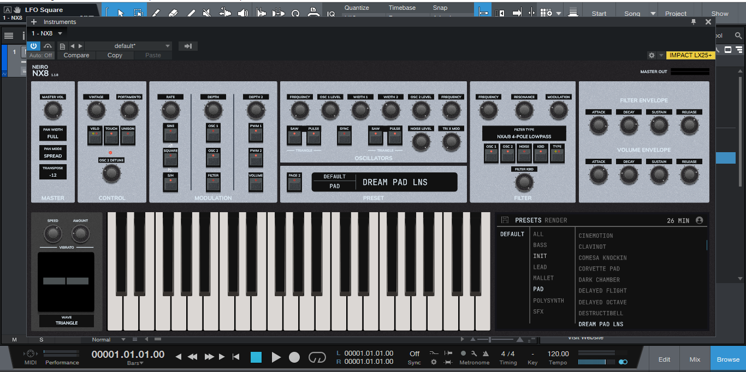Adjust the Master Vol knob
746x372 pixels.
[x=52, y=111]
